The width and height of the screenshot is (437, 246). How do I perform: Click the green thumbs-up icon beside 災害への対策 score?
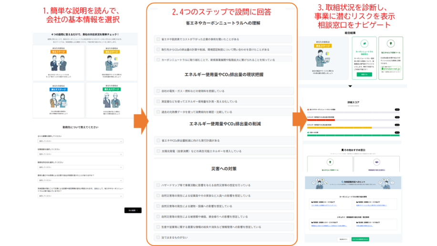click(x=308, y=133)
